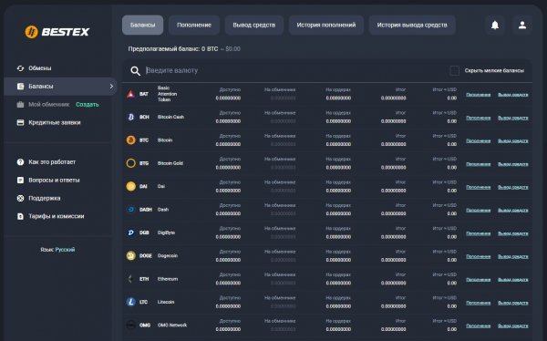Open Поддержка in the sidebar

click(45, 198)
